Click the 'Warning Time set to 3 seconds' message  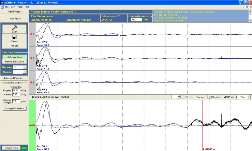pyautogui.click(x=171, y=18)
